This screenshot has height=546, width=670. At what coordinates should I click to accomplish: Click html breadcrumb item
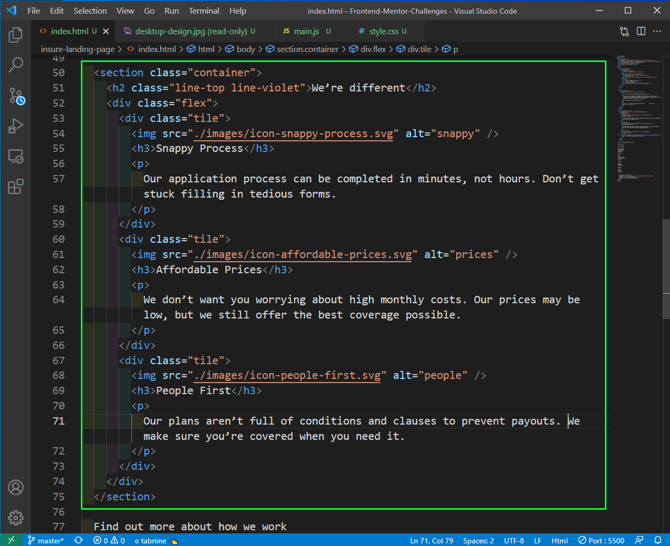point(201,49)
